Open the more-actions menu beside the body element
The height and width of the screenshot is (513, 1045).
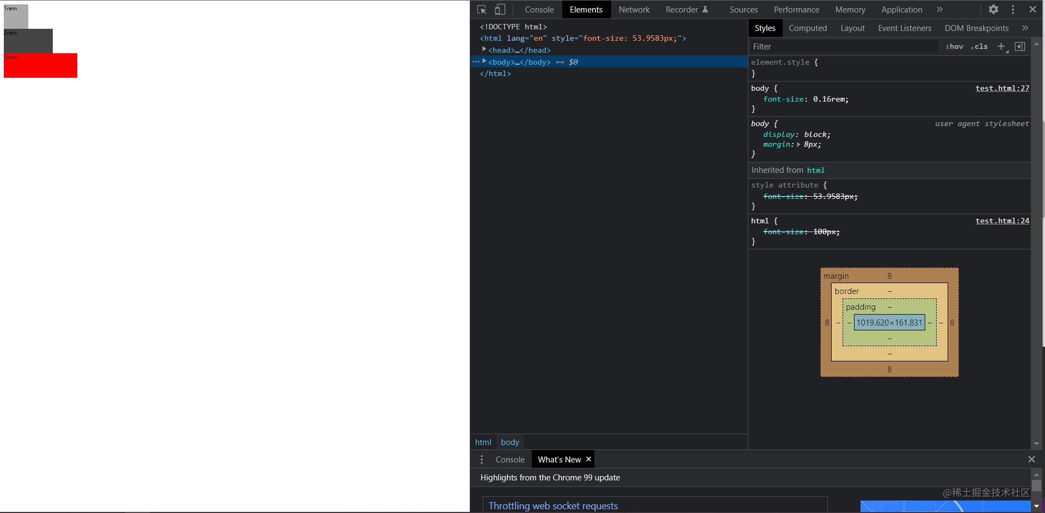476,61
